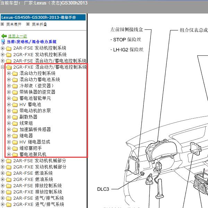Click folder icon of 混合动力控制系统
Viewport: 208px width, 208px height.
coord(15,73)
